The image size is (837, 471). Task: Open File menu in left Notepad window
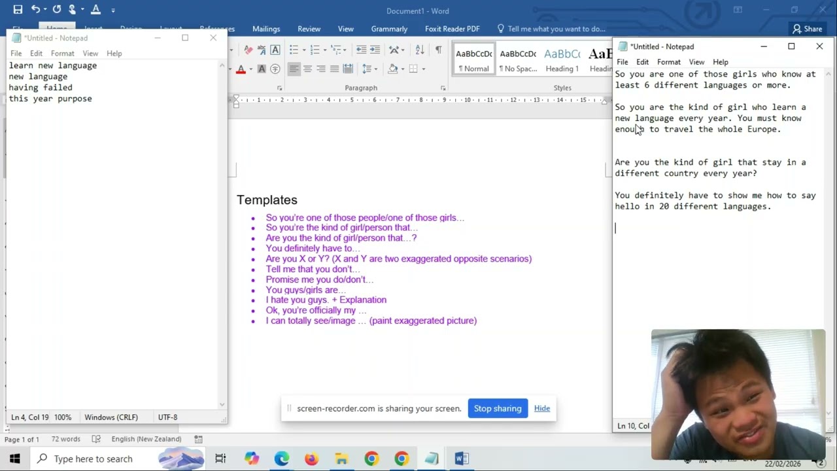(16, 54)
